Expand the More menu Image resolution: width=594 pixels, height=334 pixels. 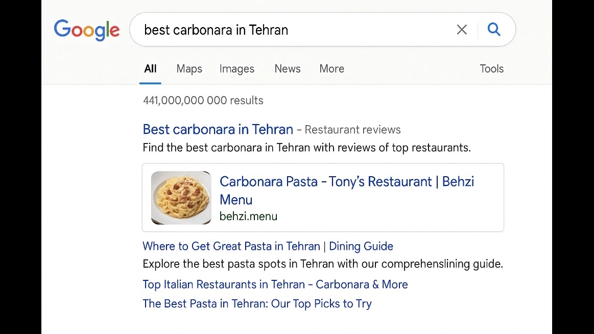[332, 68]
